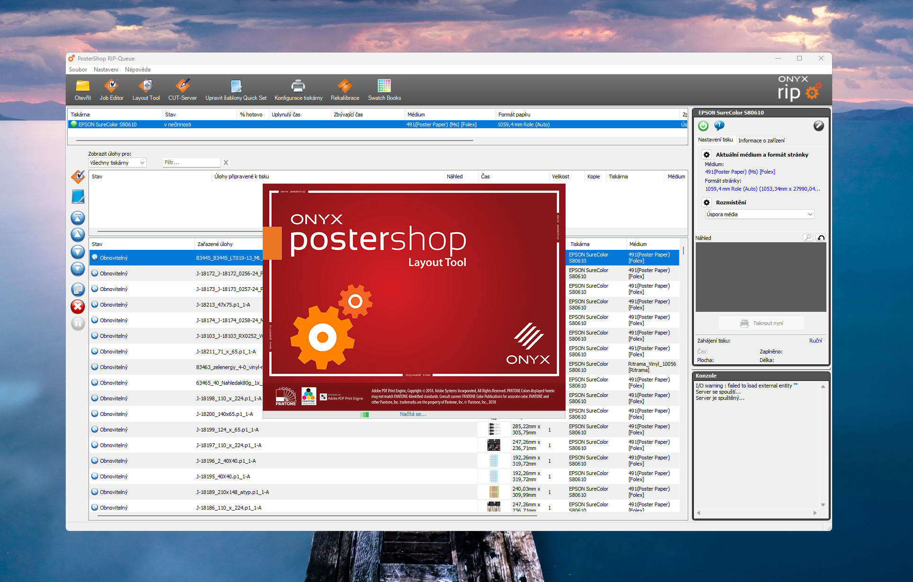Click the grey pause sidebar icon
The width and height of the screenshot is (913, 582).
[x=78, y=324]
